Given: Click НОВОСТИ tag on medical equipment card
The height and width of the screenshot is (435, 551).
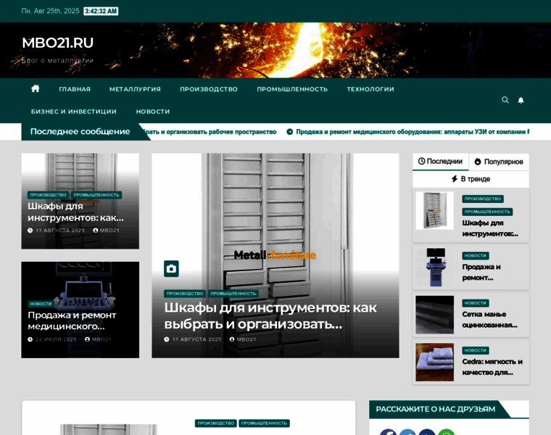Looking at the screenshot, I should (41, 304).
